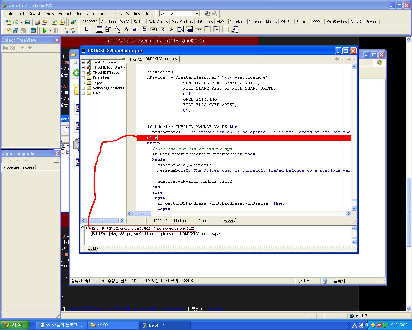Expand the Uses folder node
This screenshot has width=412, height=330.
click(x=83, y=93)
